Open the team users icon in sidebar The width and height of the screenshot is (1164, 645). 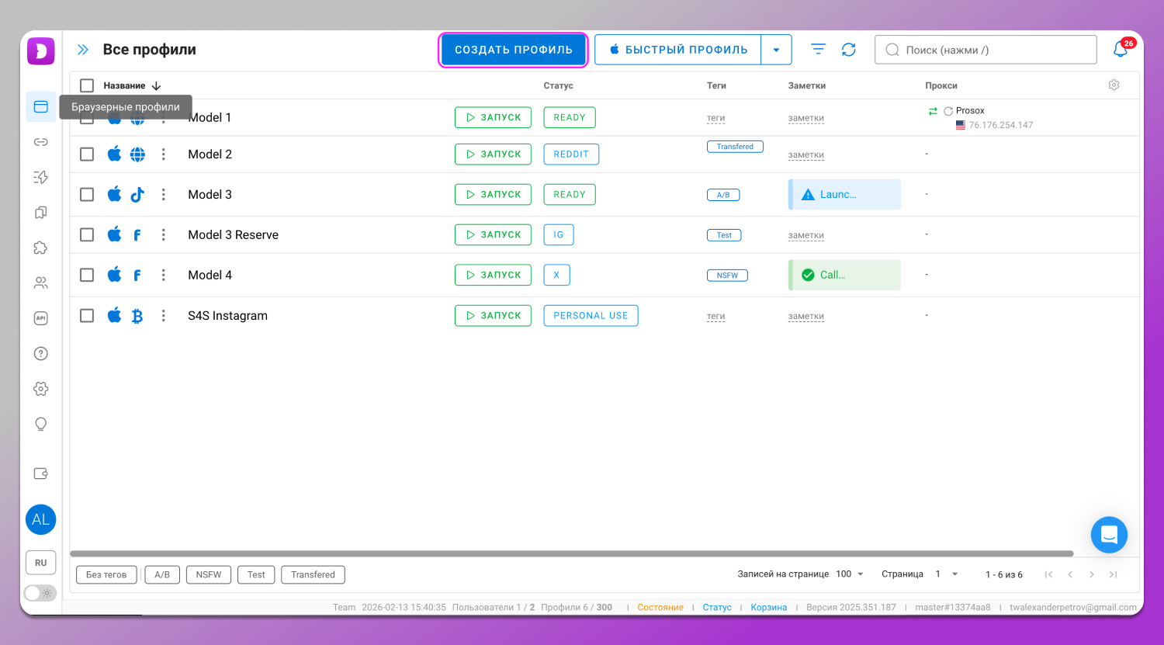click(x=40, y=283)
